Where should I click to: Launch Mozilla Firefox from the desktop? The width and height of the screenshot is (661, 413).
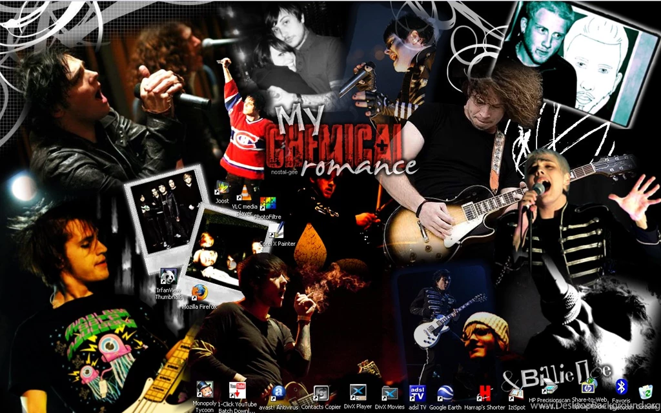coord(199,293)
